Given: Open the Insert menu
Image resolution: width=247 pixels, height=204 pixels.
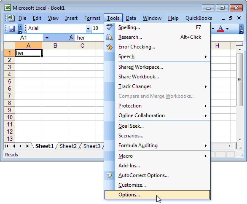Looking at the screenshot, I should pyautogui.click(x=71, y=18).
